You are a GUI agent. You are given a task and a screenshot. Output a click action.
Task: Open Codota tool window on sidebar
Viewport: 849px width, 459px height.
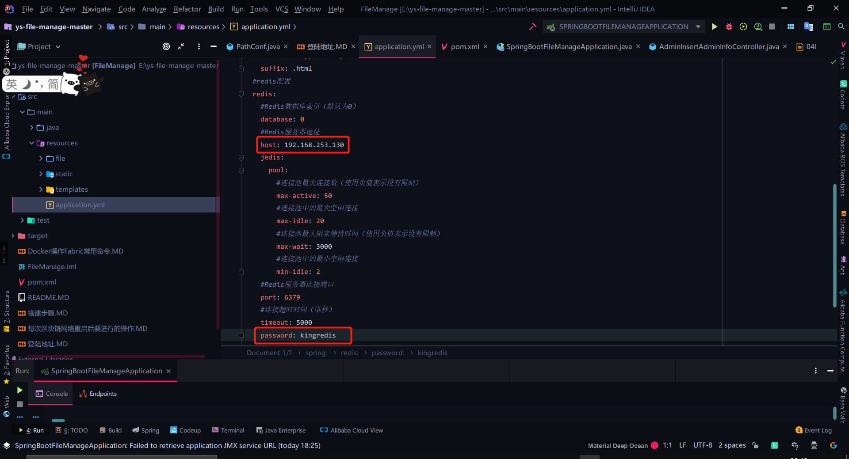843,95
